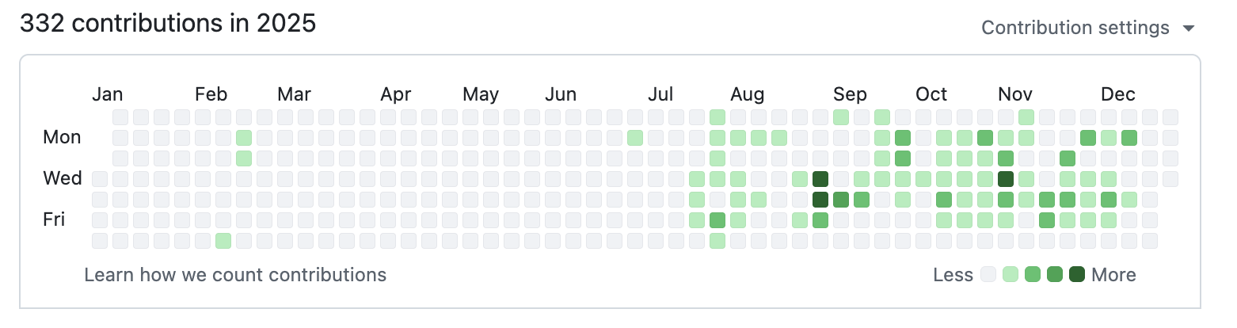Click the Learn how we count contributions link

tap(235, 275)
